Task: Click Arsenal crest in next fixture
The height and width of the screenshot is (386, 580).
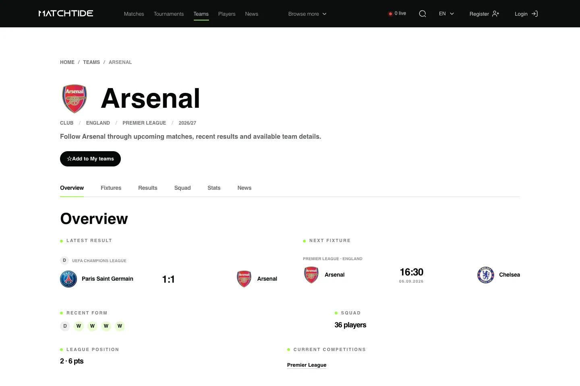Action: point(311,275)
